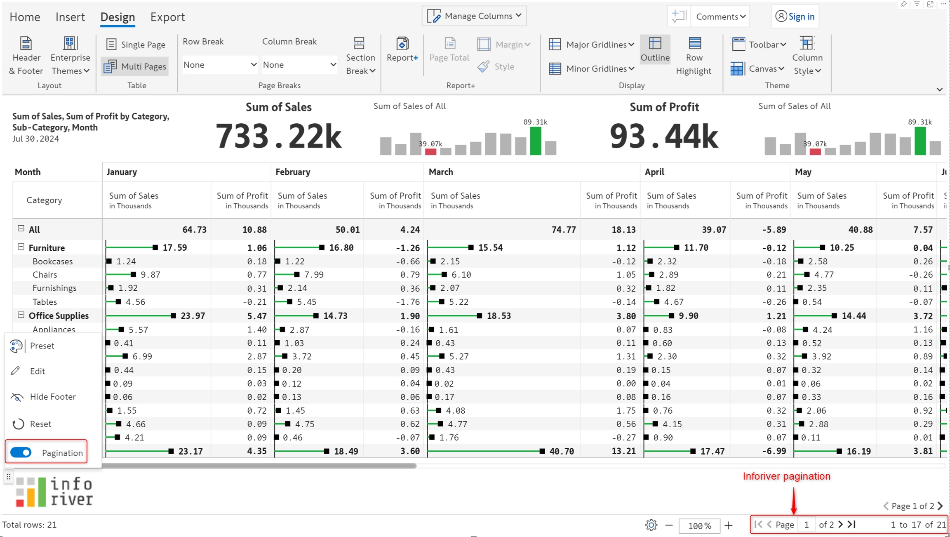The height and width of the screenshot is (537, 950).
Task: Click the footer settings gear icon
Action: point(651,525)
